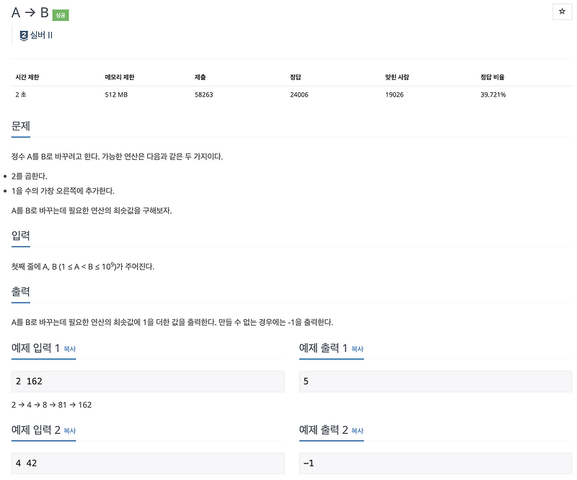
Task: Open the 맞힌 사람 count 19026
Action: coord(394,94)
